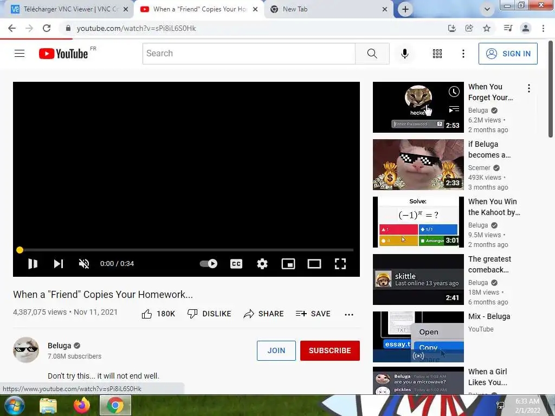Seek on the video progress bar
The image size is (555, 416).
pyautogui.click(x=186, y=250)
